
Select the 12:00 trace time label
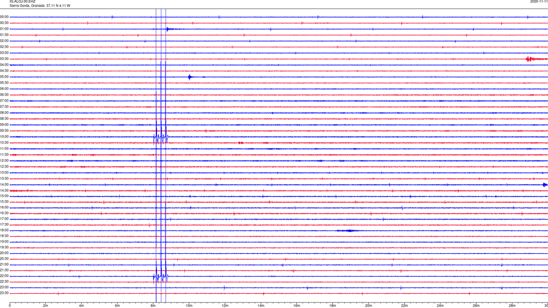click(x=4, y=161)
